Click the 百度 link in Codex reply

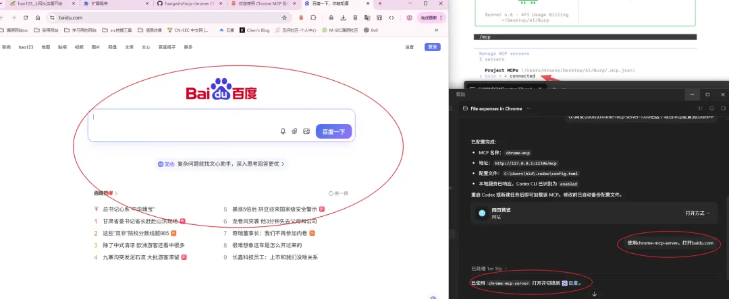[x=570, y=283]
